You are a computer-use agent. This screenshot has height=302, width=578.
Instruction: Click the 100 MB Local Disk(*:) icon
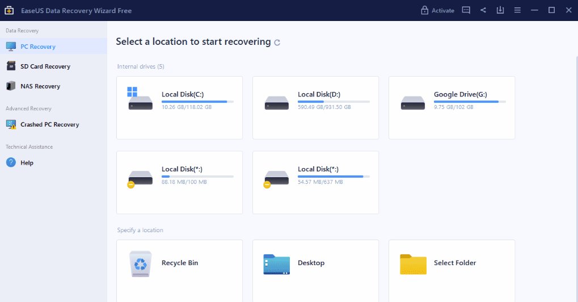[140, 178]
